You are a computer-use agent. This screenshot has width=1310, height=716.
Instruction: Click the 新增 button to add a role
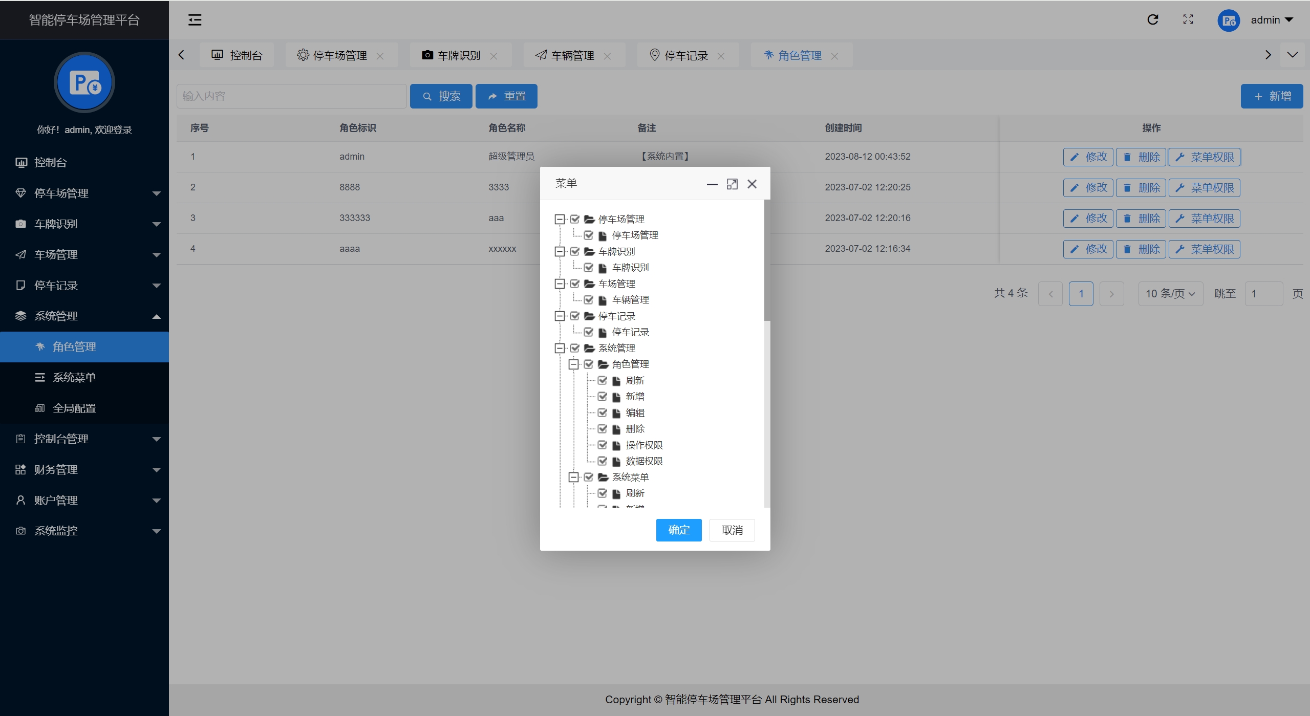coord(1271,96)
